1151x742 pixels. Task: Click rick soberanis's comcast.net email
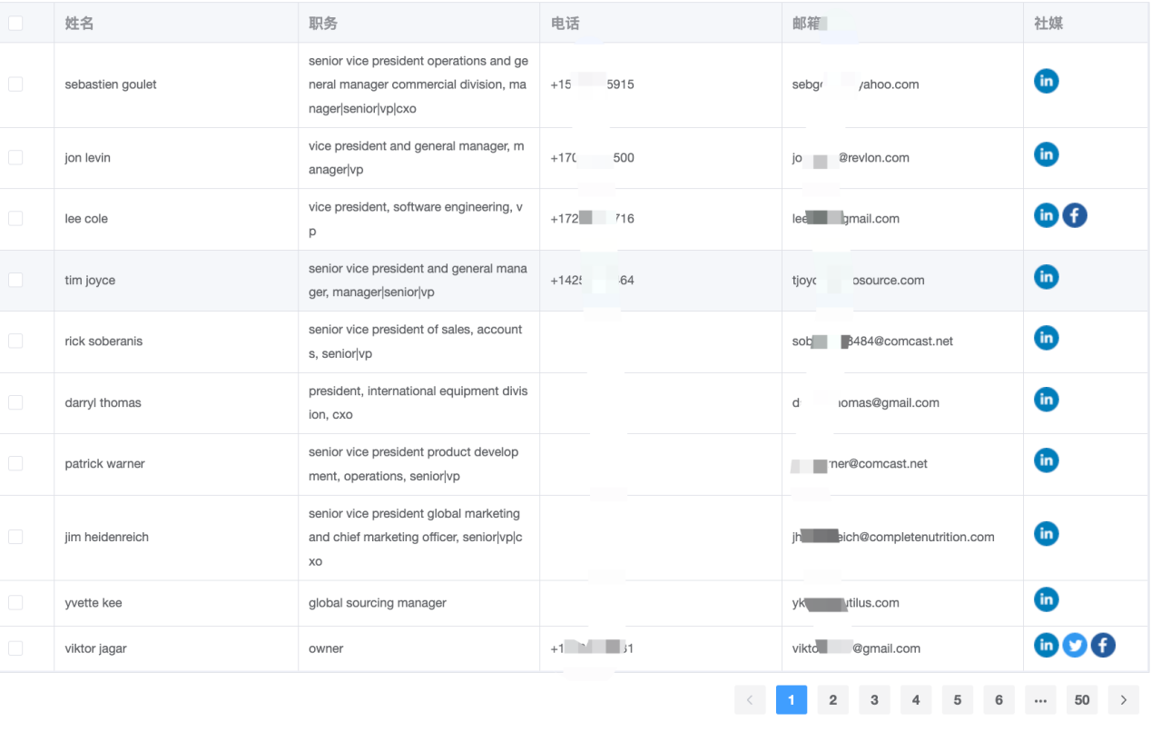872,341
